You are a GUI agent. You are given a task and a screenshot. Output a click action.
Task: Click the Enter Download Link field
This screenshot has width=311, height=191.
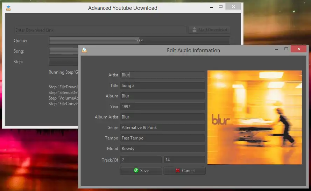point(100,30)
